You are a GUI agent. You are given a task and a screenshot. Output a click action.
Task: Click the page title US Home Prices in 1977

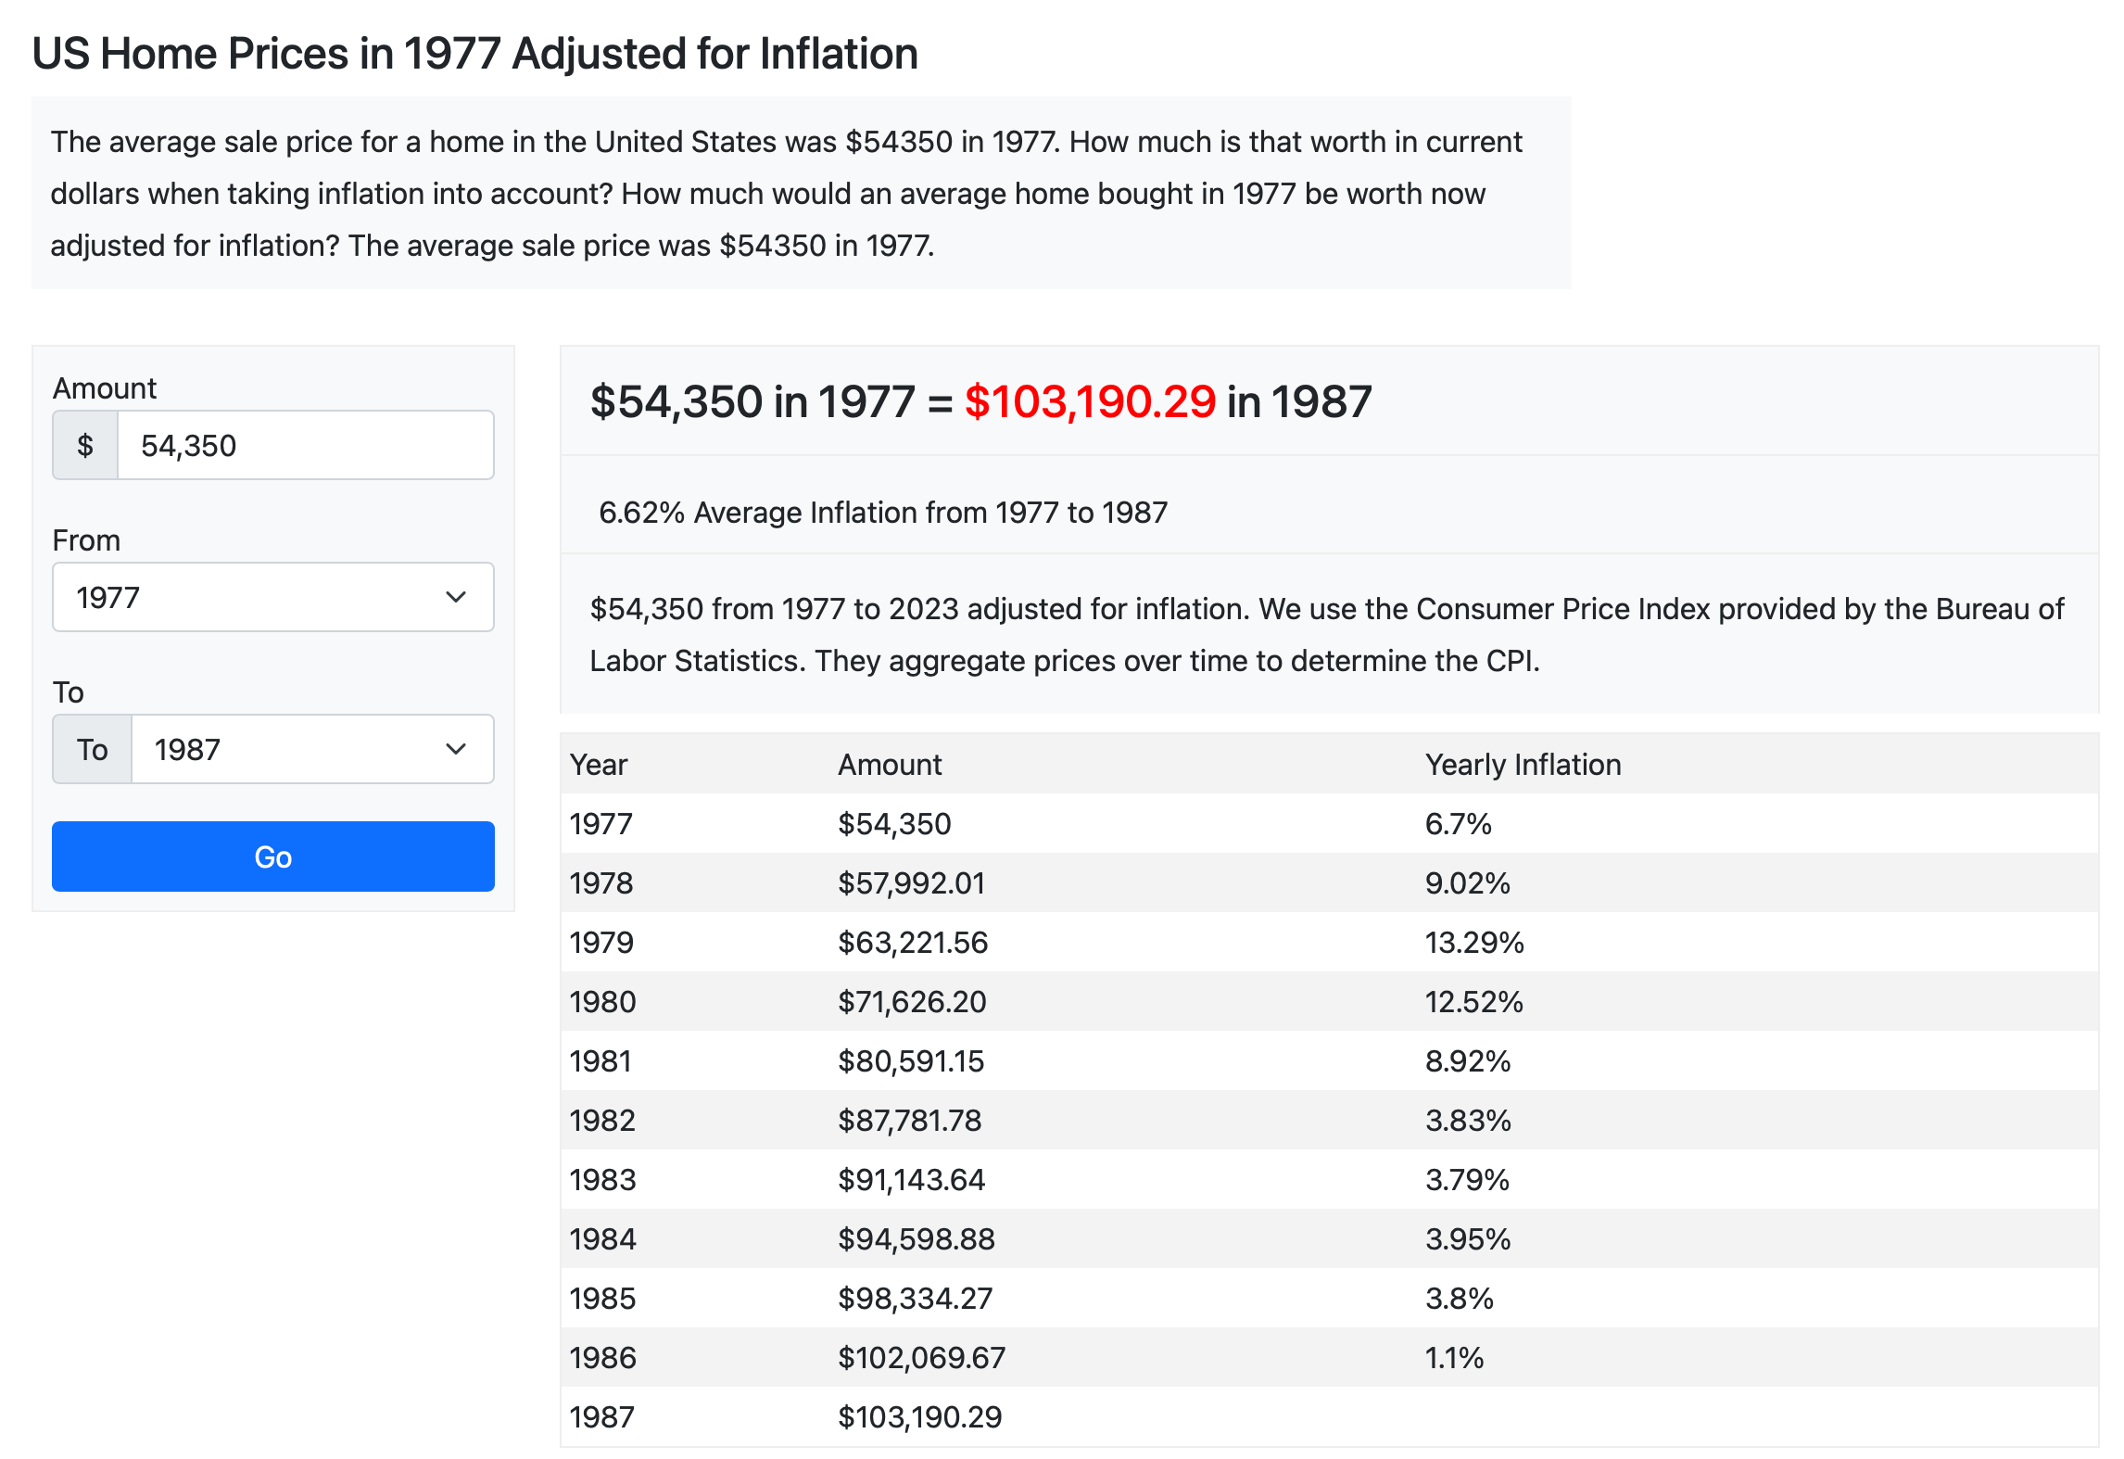475,53
